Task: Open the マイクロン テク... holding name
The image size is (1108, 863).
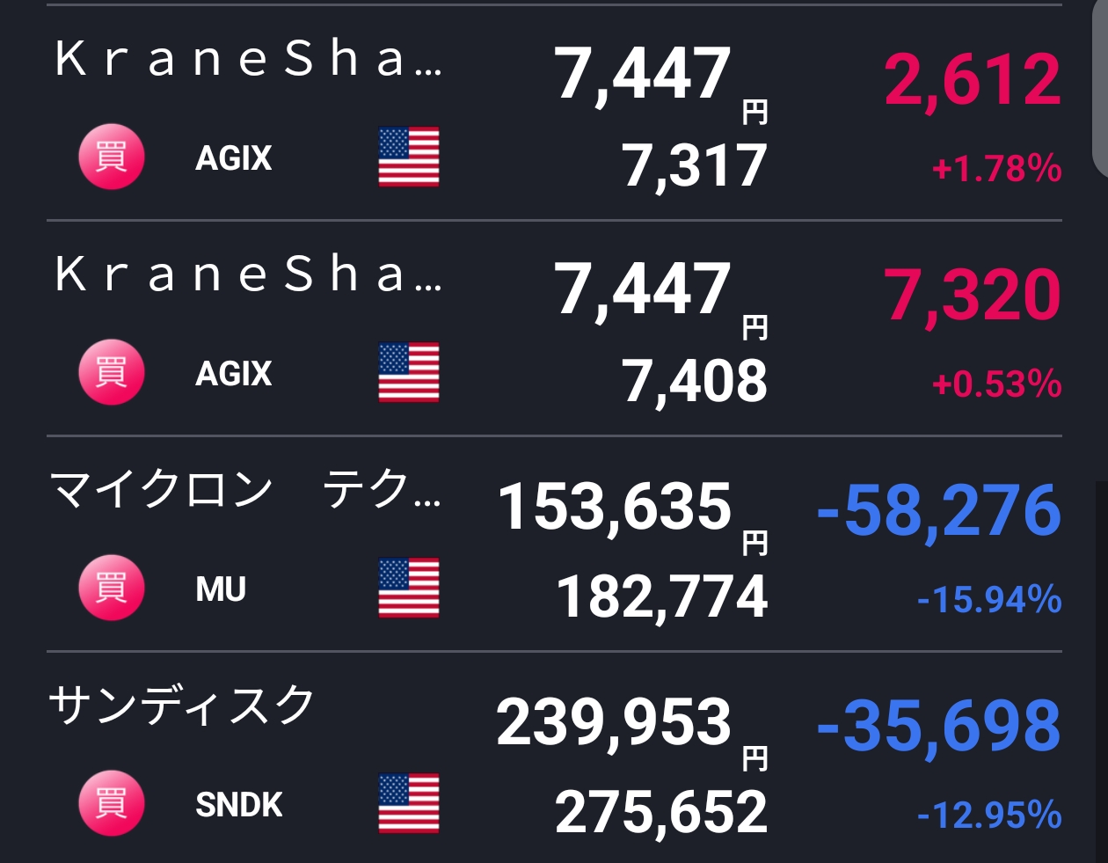Action: [245, 490]
